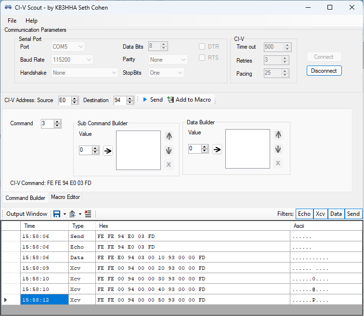The height and width of the screenshot is (316, 364).
Task: Move Data Builder entry down
Action: [x=278, y=149]
